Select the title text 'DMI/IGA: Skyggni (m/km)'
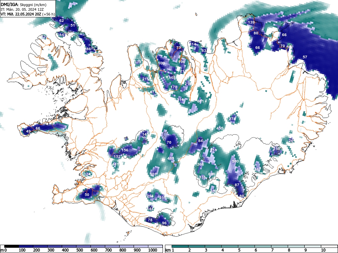This screenshot has width=338, height=253. pos(23,4)
